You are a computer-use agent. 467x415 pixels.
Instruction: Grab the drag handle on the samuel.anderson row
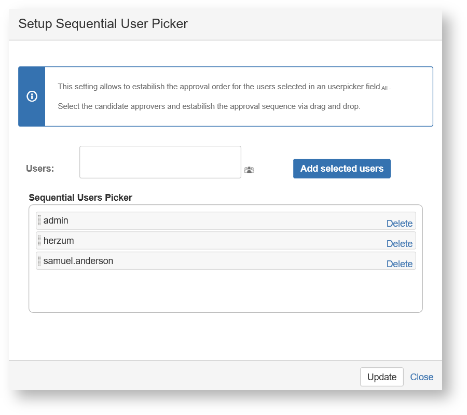coord(39,261)
